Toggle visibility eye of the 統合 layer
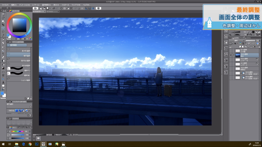Screen dimensions: 262x147 (231, 55)
